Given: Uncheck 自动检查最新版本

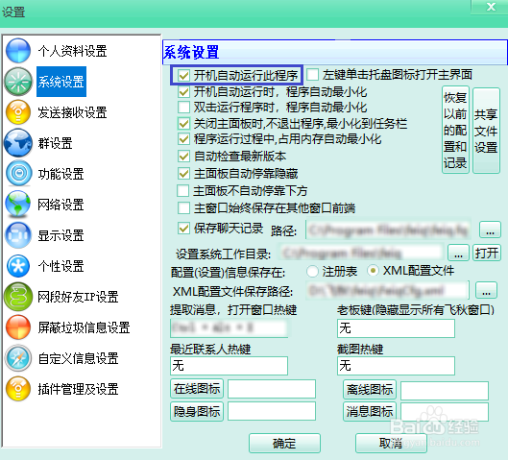Looking at the screenshot, I should 183,157.
